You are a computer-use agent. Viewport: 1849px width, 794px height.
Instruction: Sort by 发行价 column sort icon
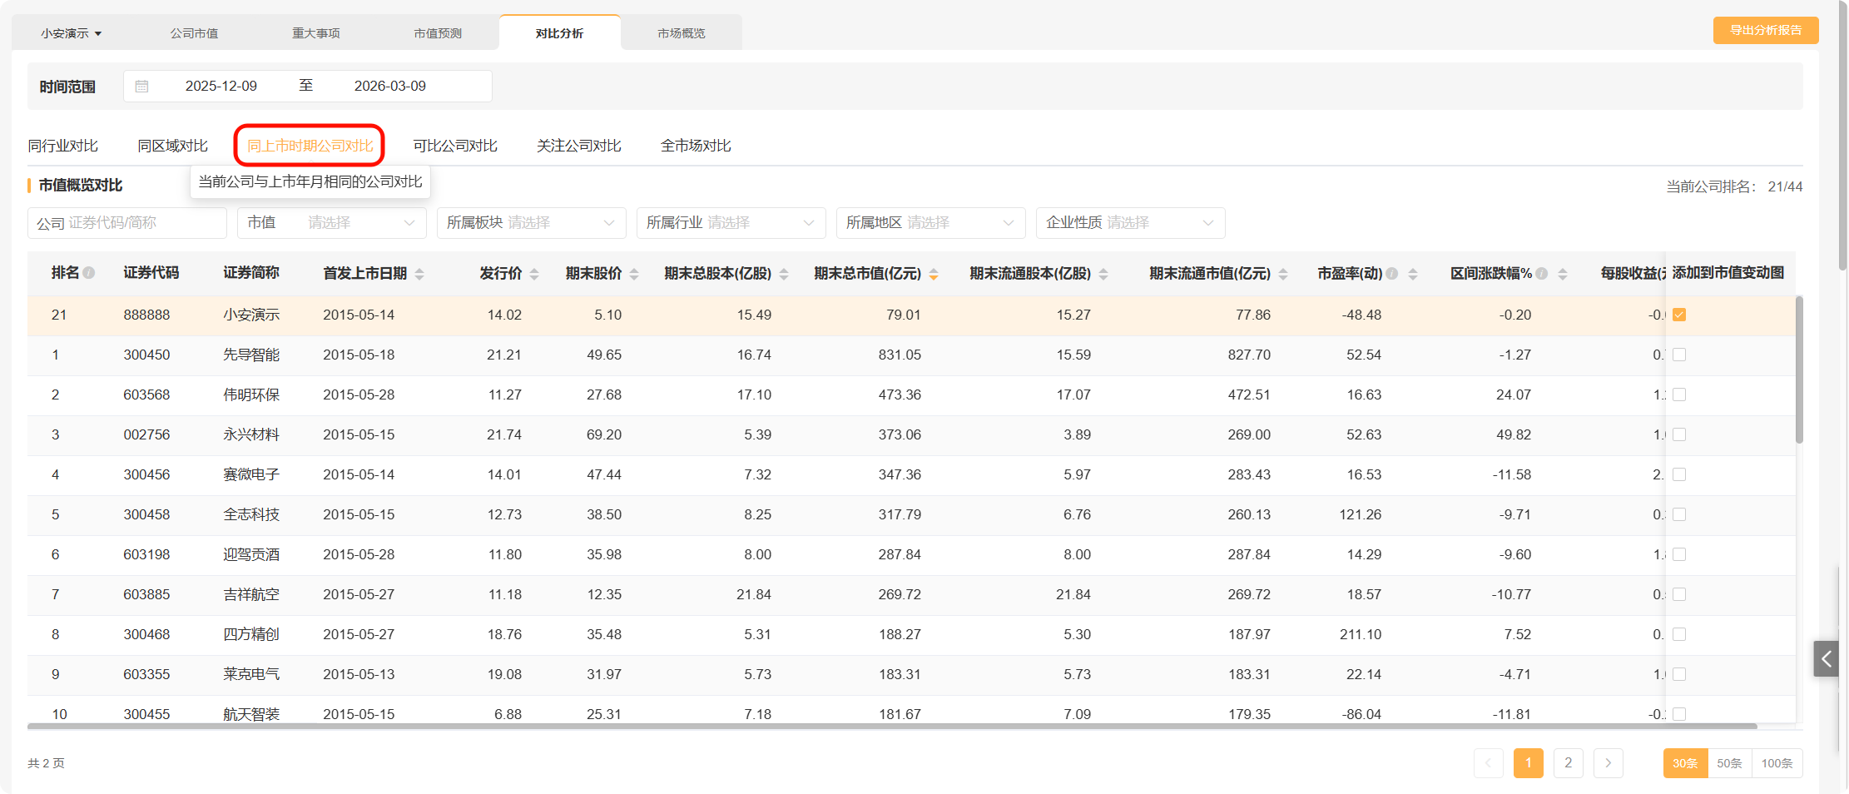pyautogui.click(x=534, y=274)
